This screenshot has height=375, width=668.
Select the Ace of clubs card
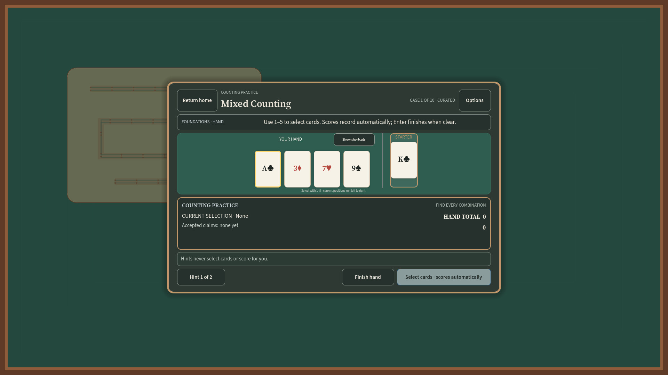click(268, 169)
